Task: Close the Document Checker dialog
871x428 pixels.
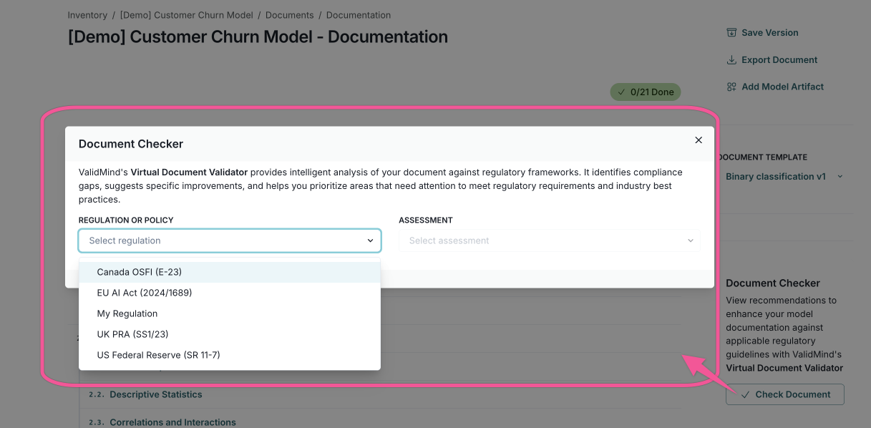Action: 699,140
